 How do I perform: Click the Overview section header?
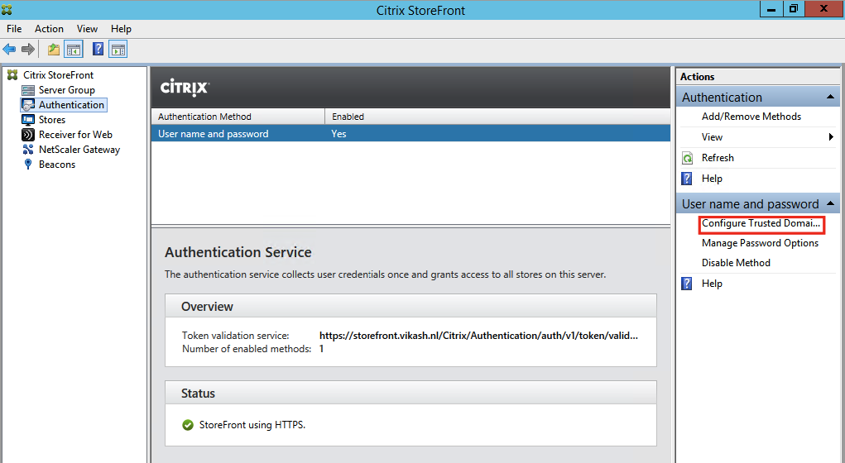410,306
